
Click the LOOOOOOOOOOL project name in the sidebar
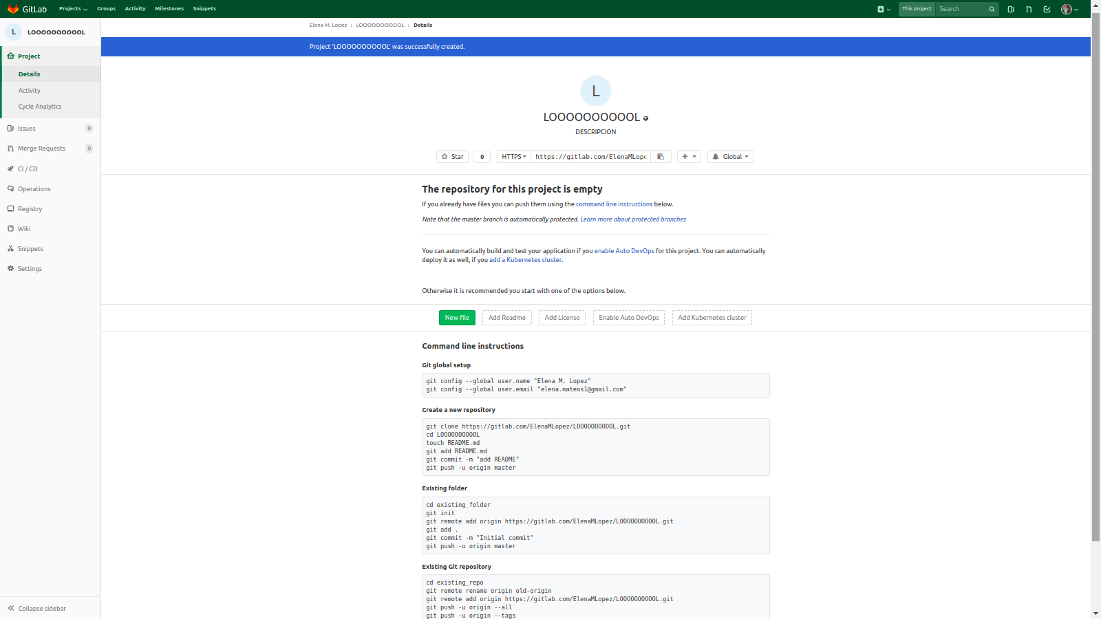56,32
